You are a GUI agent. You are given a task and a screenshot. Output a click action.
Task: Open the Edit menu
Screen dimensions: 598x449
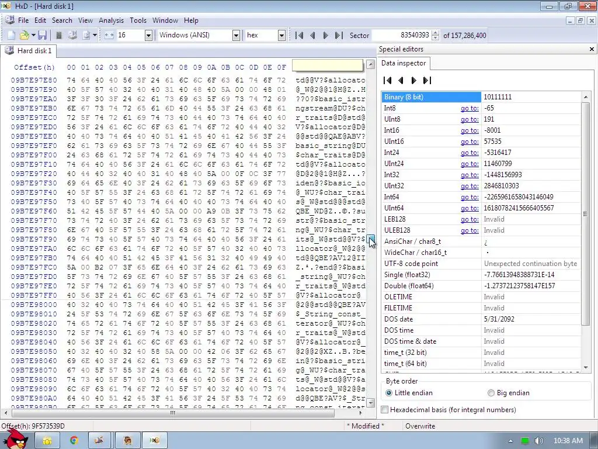[40, 20]
